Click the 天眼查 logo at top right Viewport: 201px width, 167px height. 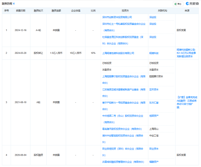point(192,4)
